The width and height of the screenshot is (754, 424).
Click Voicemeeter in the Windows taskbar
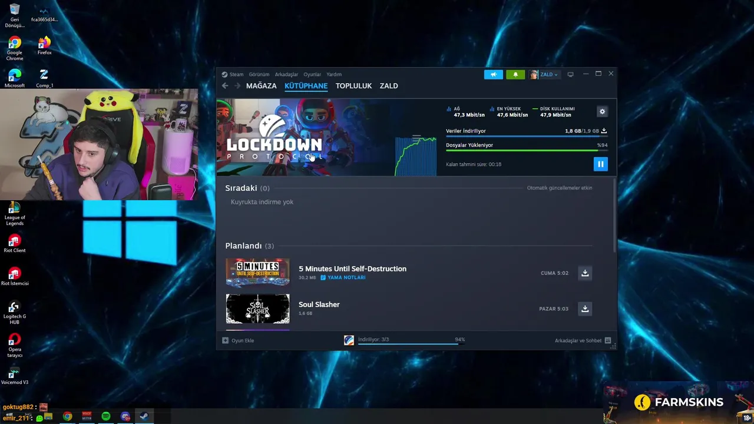(87, 417)
